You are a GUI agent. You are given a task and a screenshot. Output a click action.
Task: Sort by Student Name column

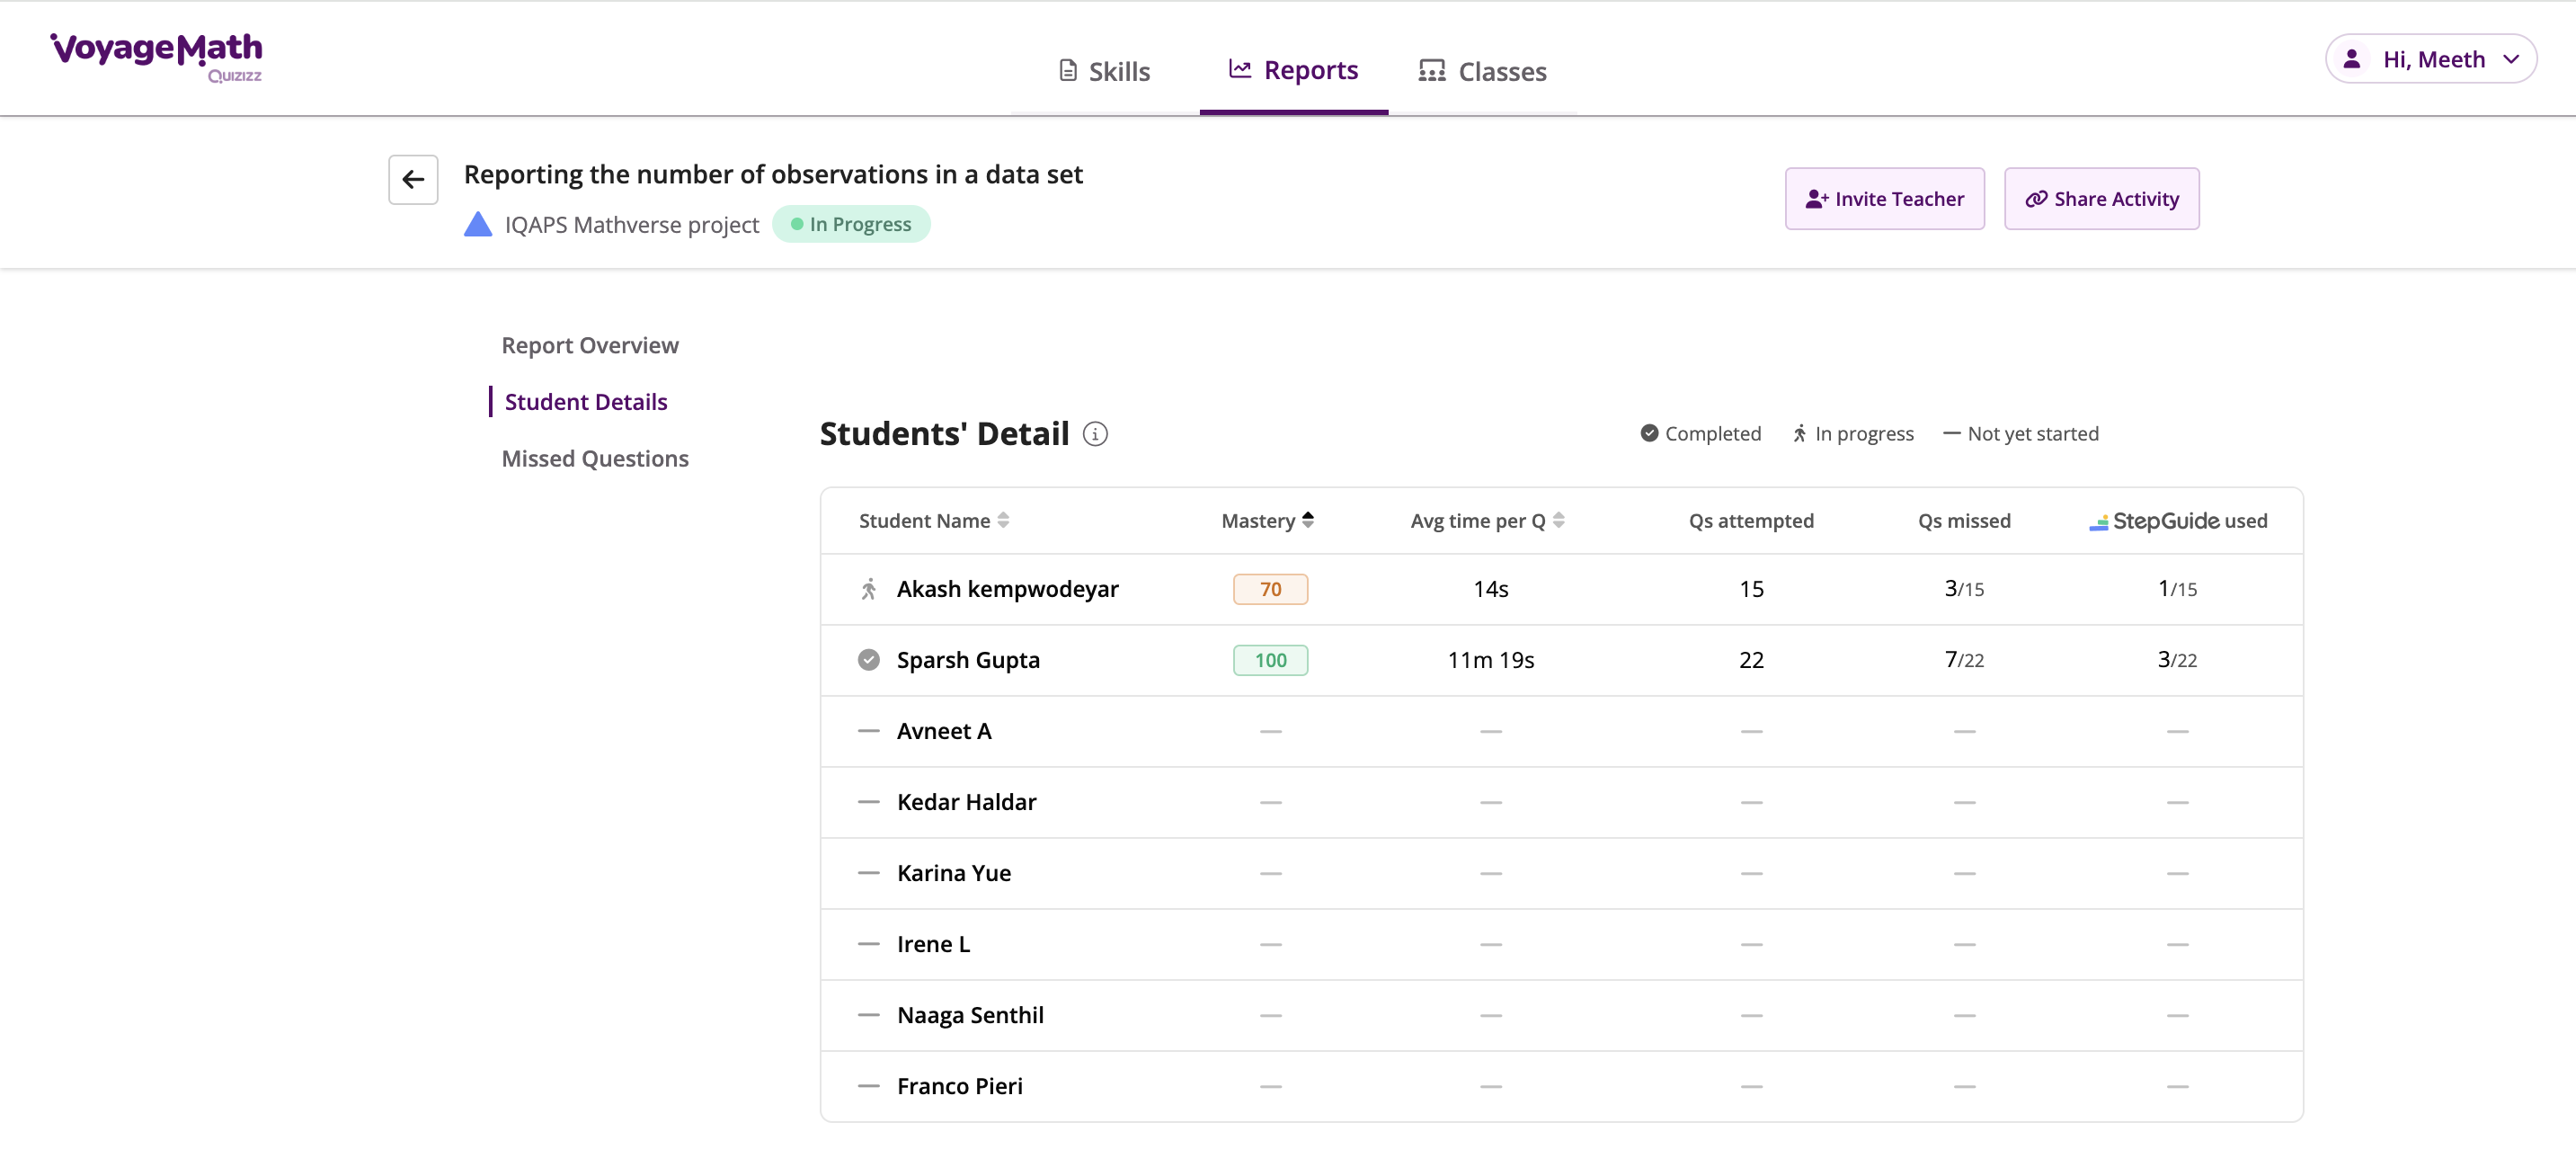click(1003, 520)
